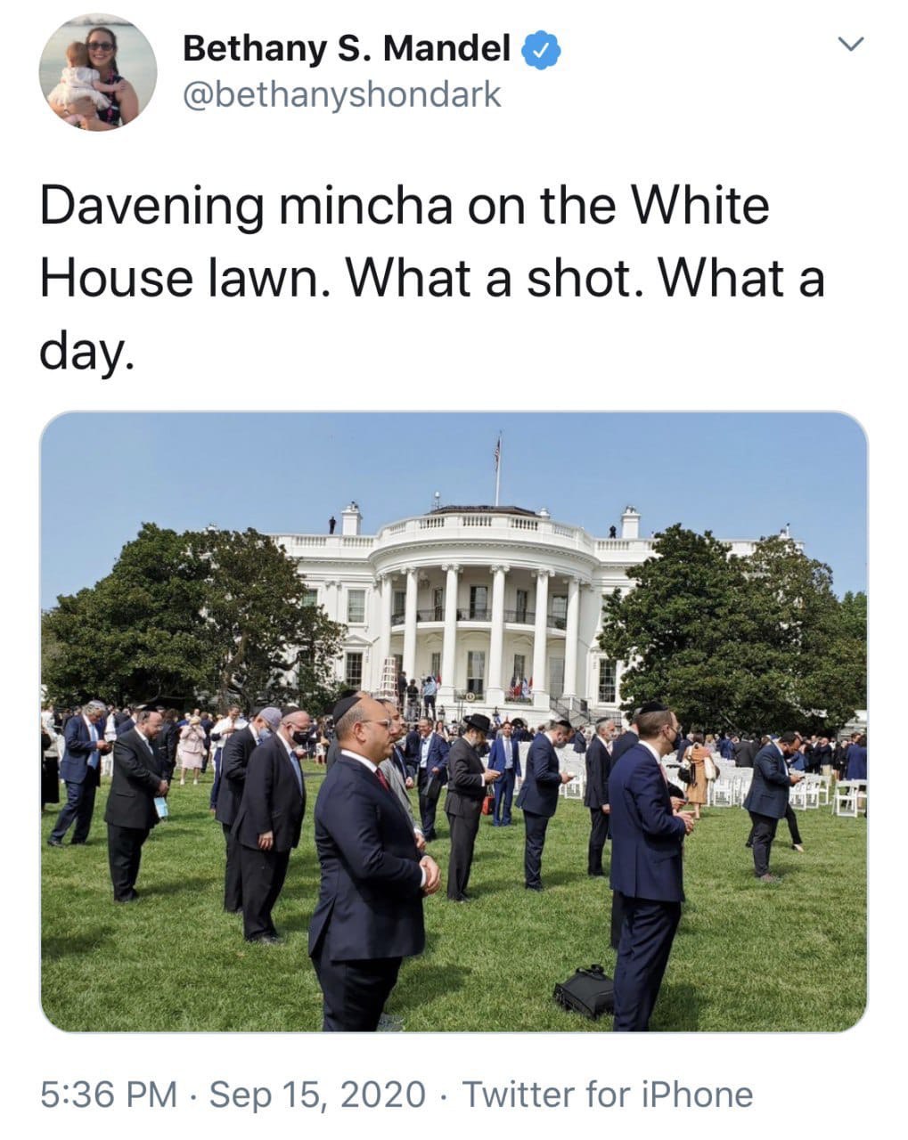Click the display name Bethany S. Mandel

pyautogui.click(x=347, y=48)
